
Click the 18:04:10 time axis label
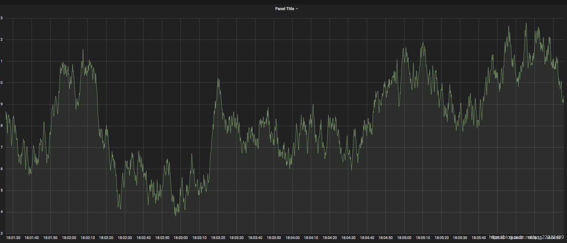click(311, 238)
